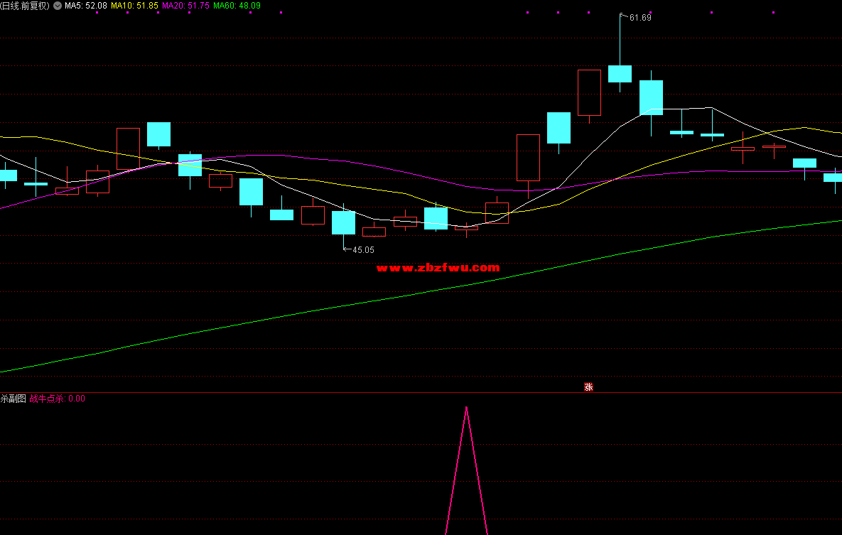Image resolution: width=842 pixels, height=535 pixels.
Task: Click the magenta MA20: 51.75 label
Action: [x=186, y=6]
